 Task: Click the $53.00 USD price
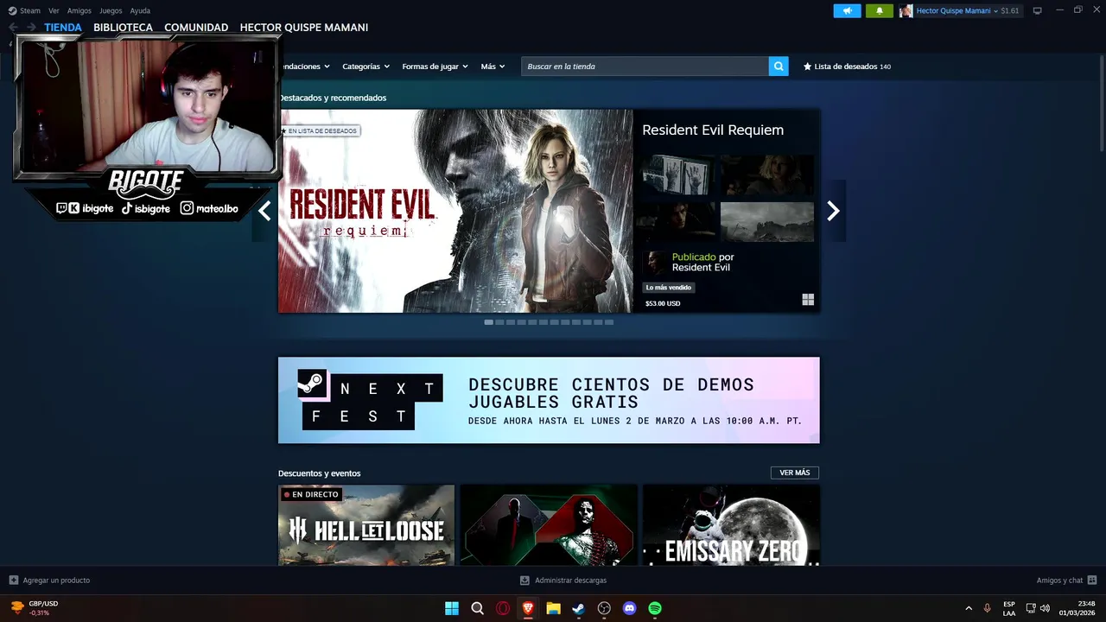pyautogui.click(x=663, y=304)
